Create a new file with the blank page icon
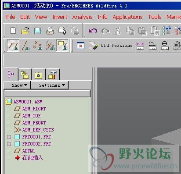 tap(13, 31)
